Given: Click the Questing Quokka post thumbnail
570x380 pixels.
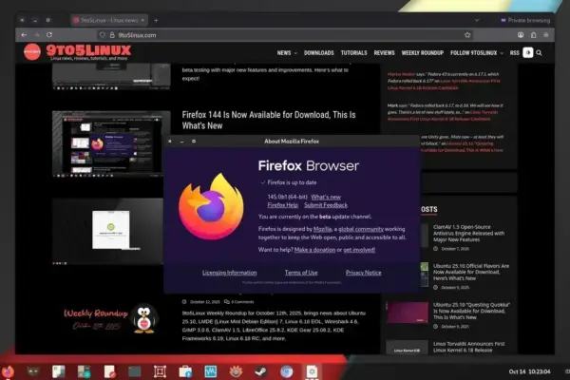Looking at the screenshot, I should click(x=408, y=313).
